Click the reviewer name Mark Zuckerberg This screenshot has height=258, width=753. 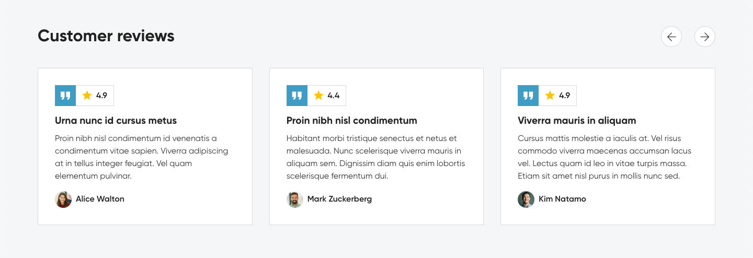(x=339, y=199)
